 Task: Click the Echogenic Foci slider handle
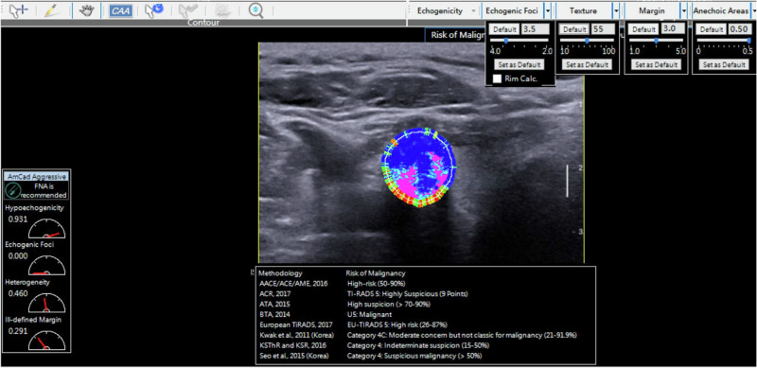(506, 41)
